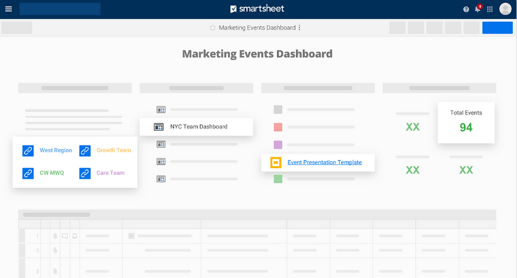Click the attachment paperclip in row 3
The width and height of the screenshot is (517, 278).
(55, 272)
